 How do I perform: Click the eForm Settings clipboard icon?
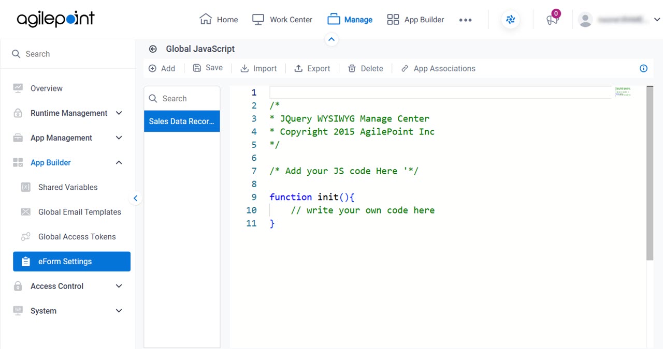click(x=25, y=262)
